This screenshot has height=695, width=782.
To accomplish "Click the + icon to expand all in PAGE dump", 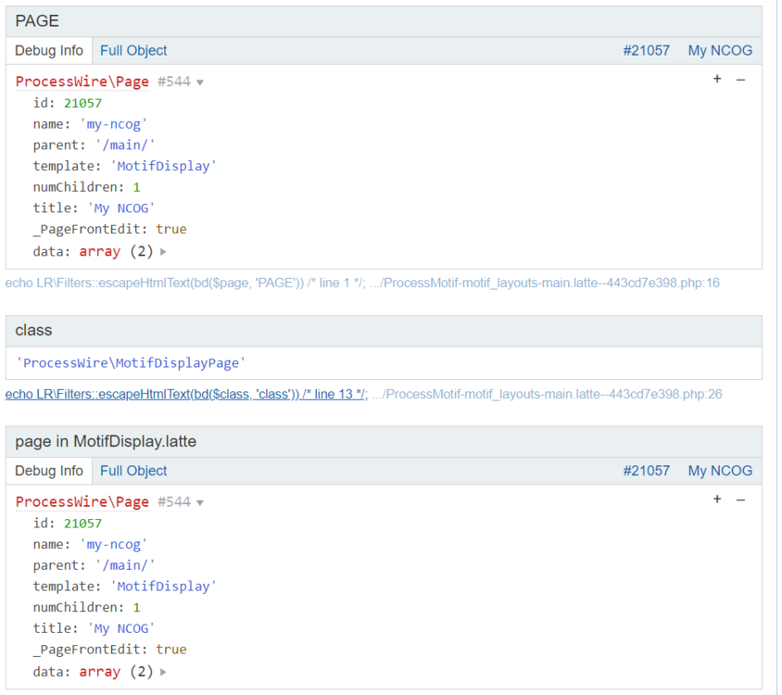I will [717, 79].
